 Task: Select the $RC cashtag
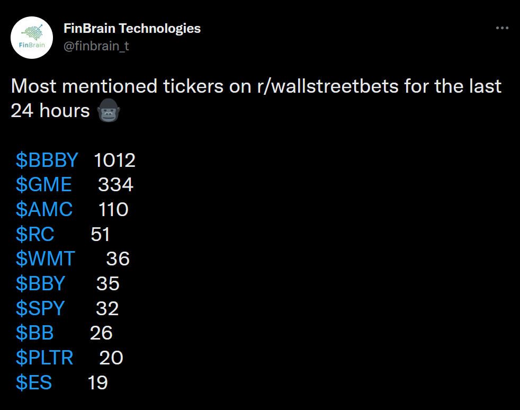(35, 234)
